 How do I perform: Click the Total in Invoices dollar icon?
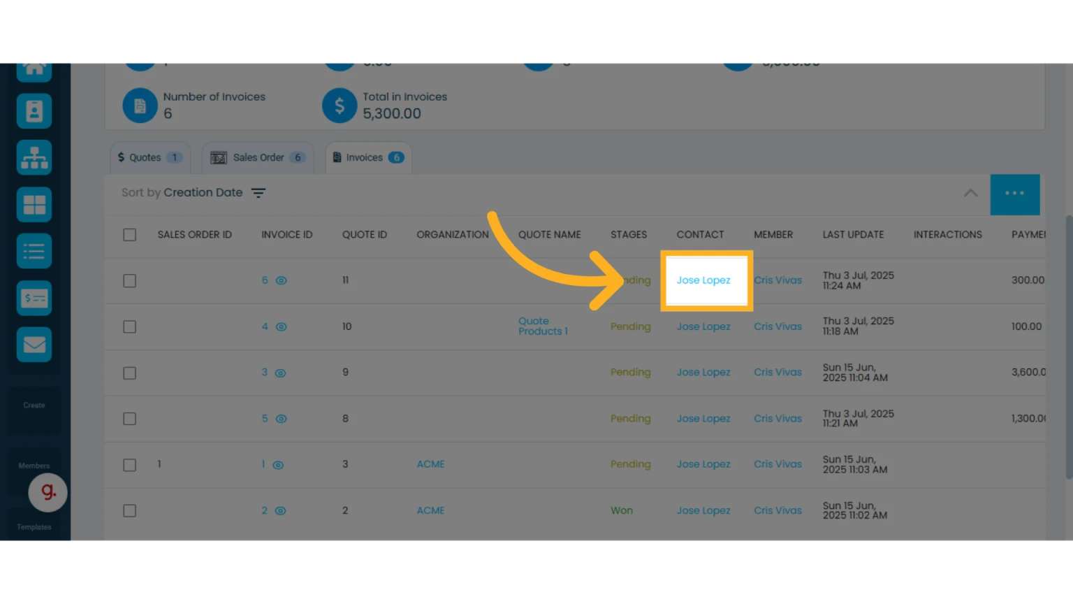[x=340, y=106]
